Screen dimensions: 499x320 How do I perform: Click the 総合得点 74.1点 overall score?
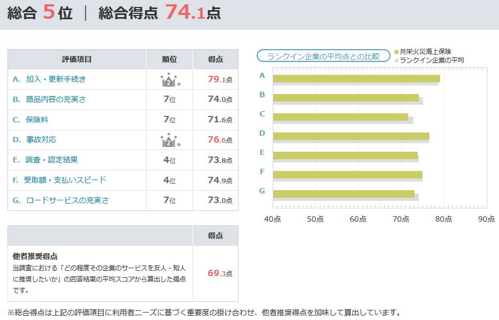(159, 13)
